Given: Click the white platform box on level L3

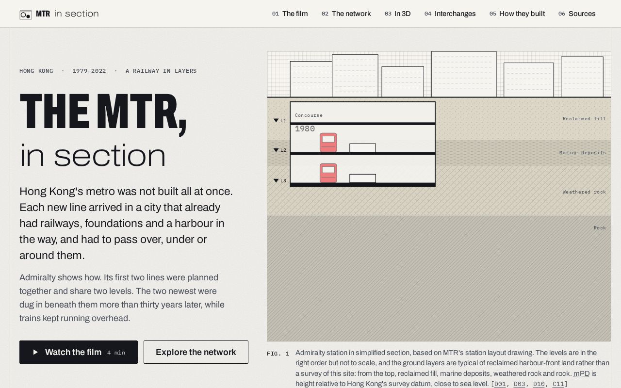Looking at the screenshot, I should pyautogui.click(x=362, y=178).
